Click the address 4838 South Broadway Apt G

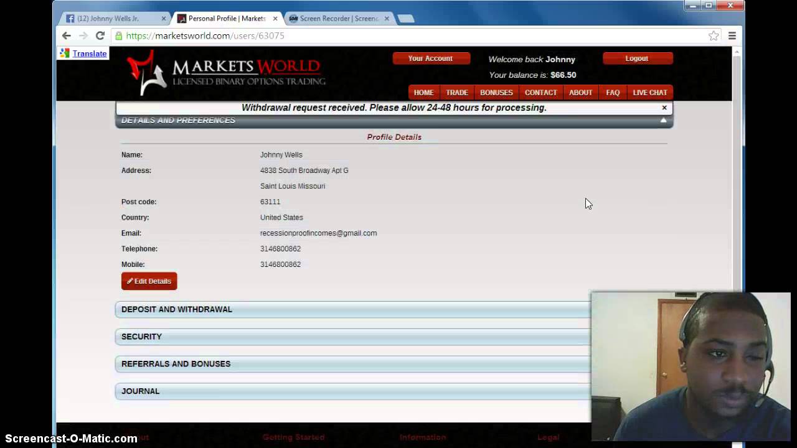pos(304,170)
